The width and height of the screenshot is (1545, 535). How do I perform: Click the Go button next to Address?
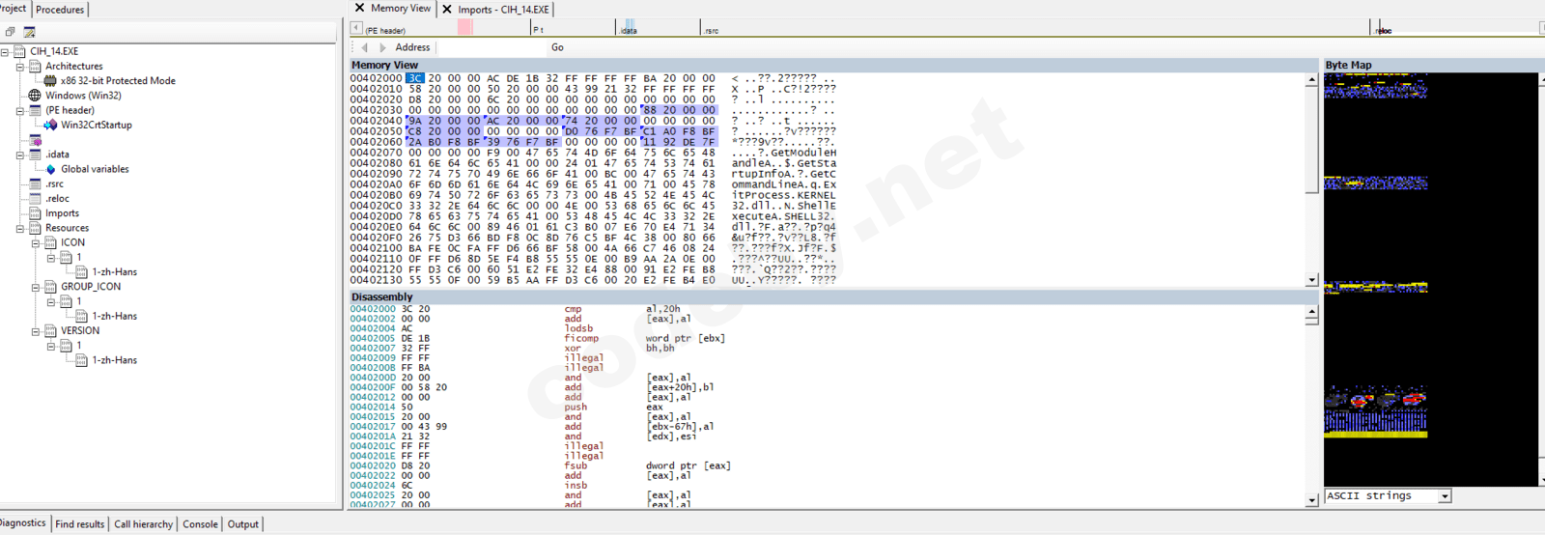[x=557, y=47]
